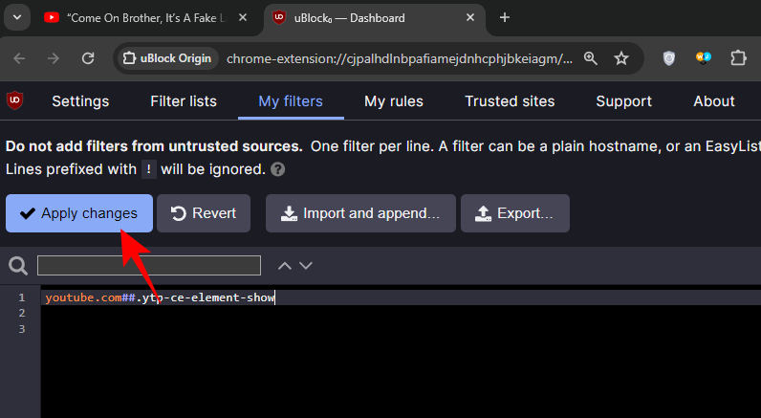The height and width of the screenshot is (418, 761).
Task: Open the Filter lists tab
Action: click(184, 101)
